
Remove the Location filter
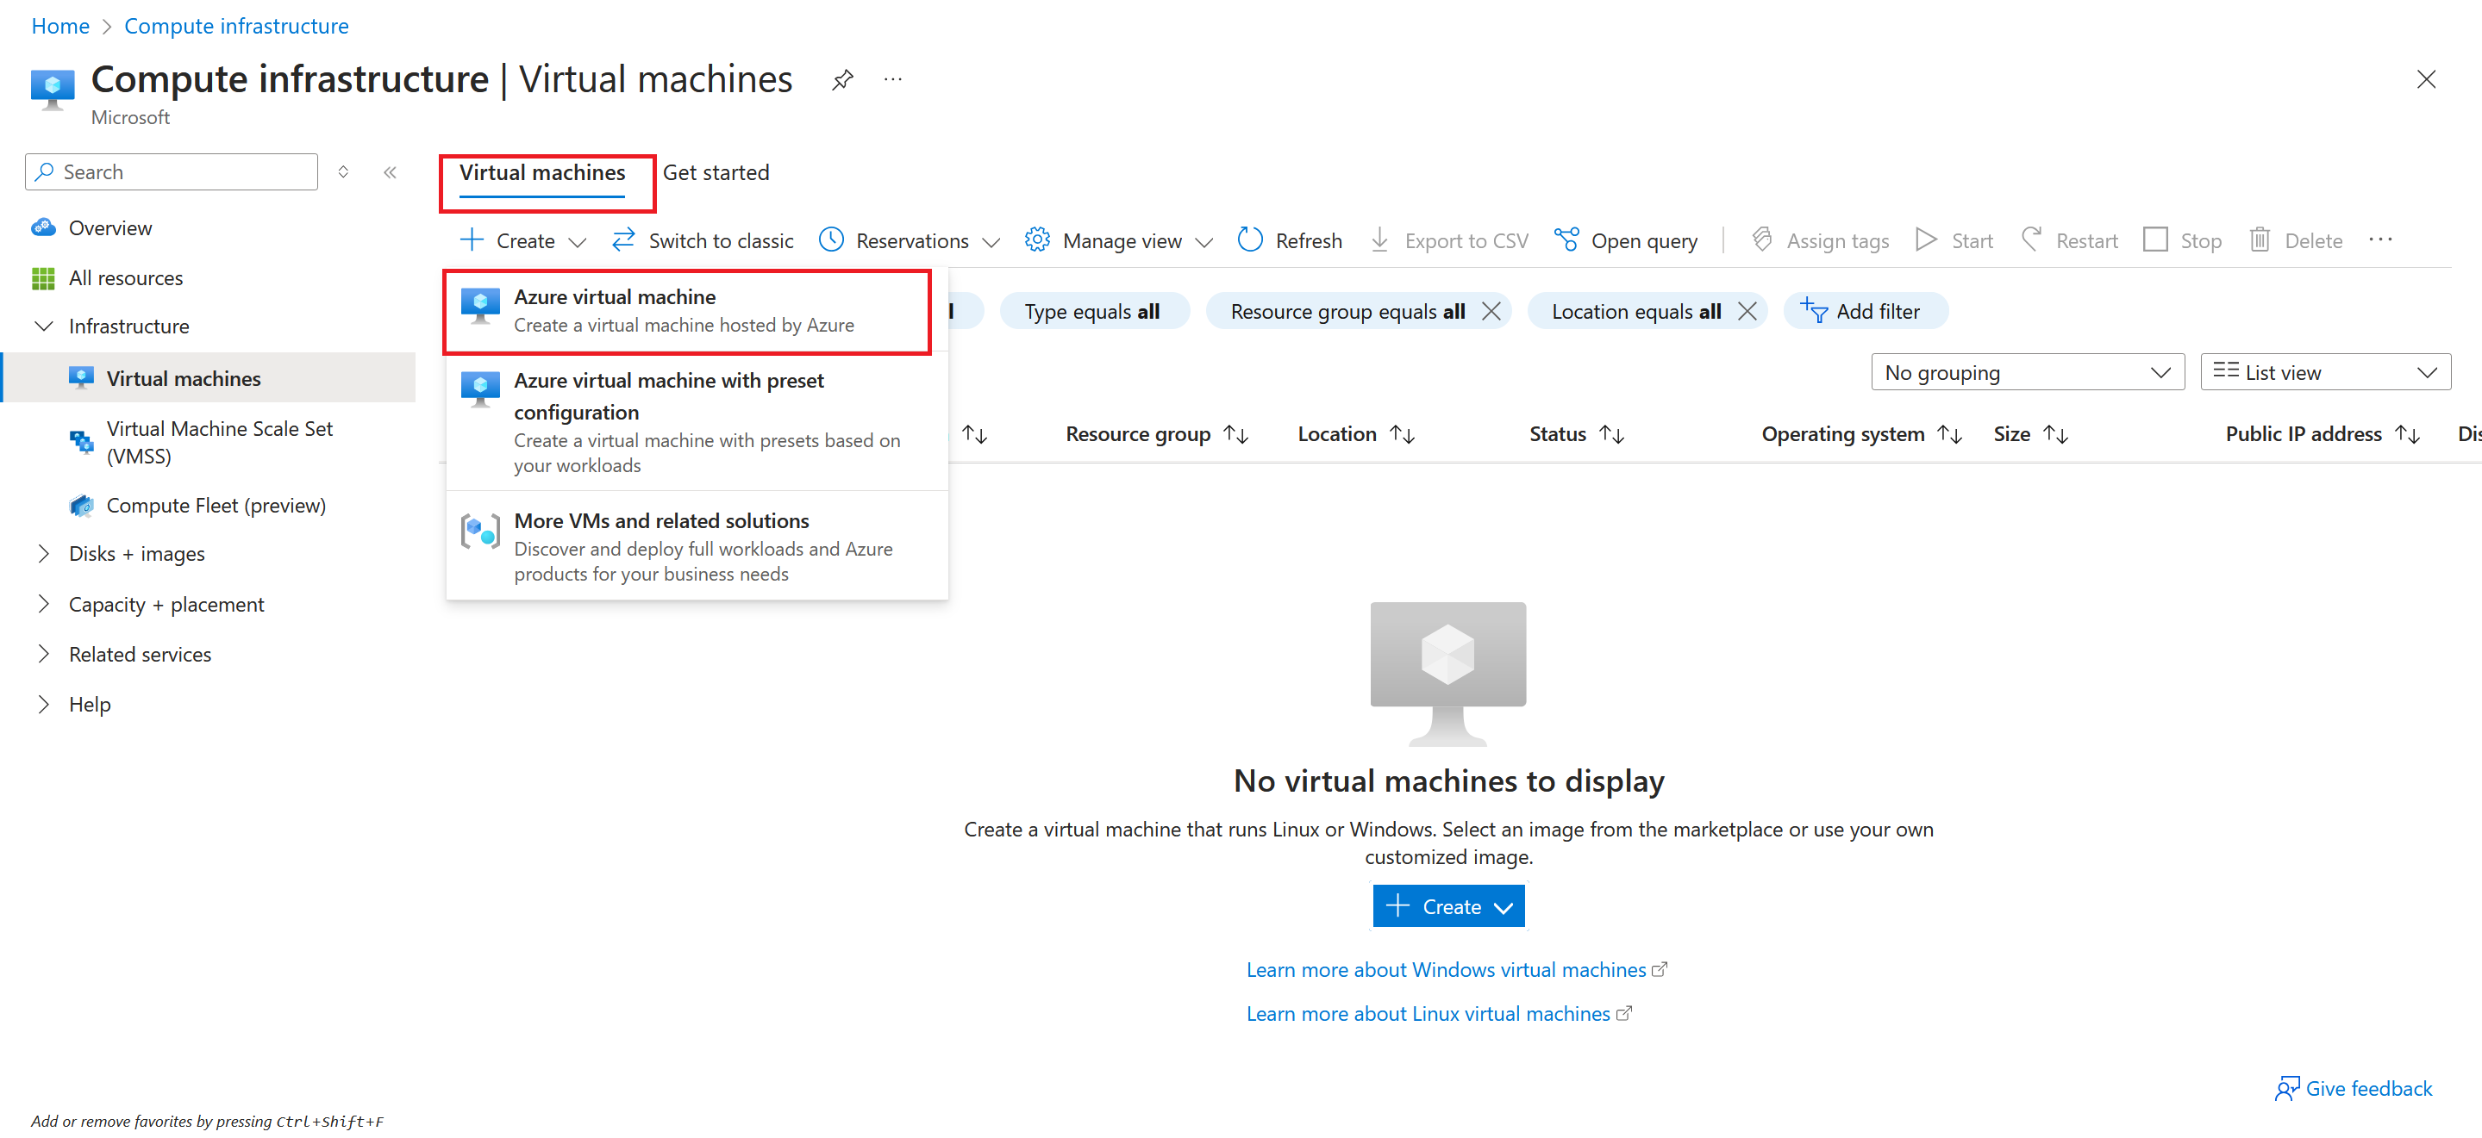1747,312
